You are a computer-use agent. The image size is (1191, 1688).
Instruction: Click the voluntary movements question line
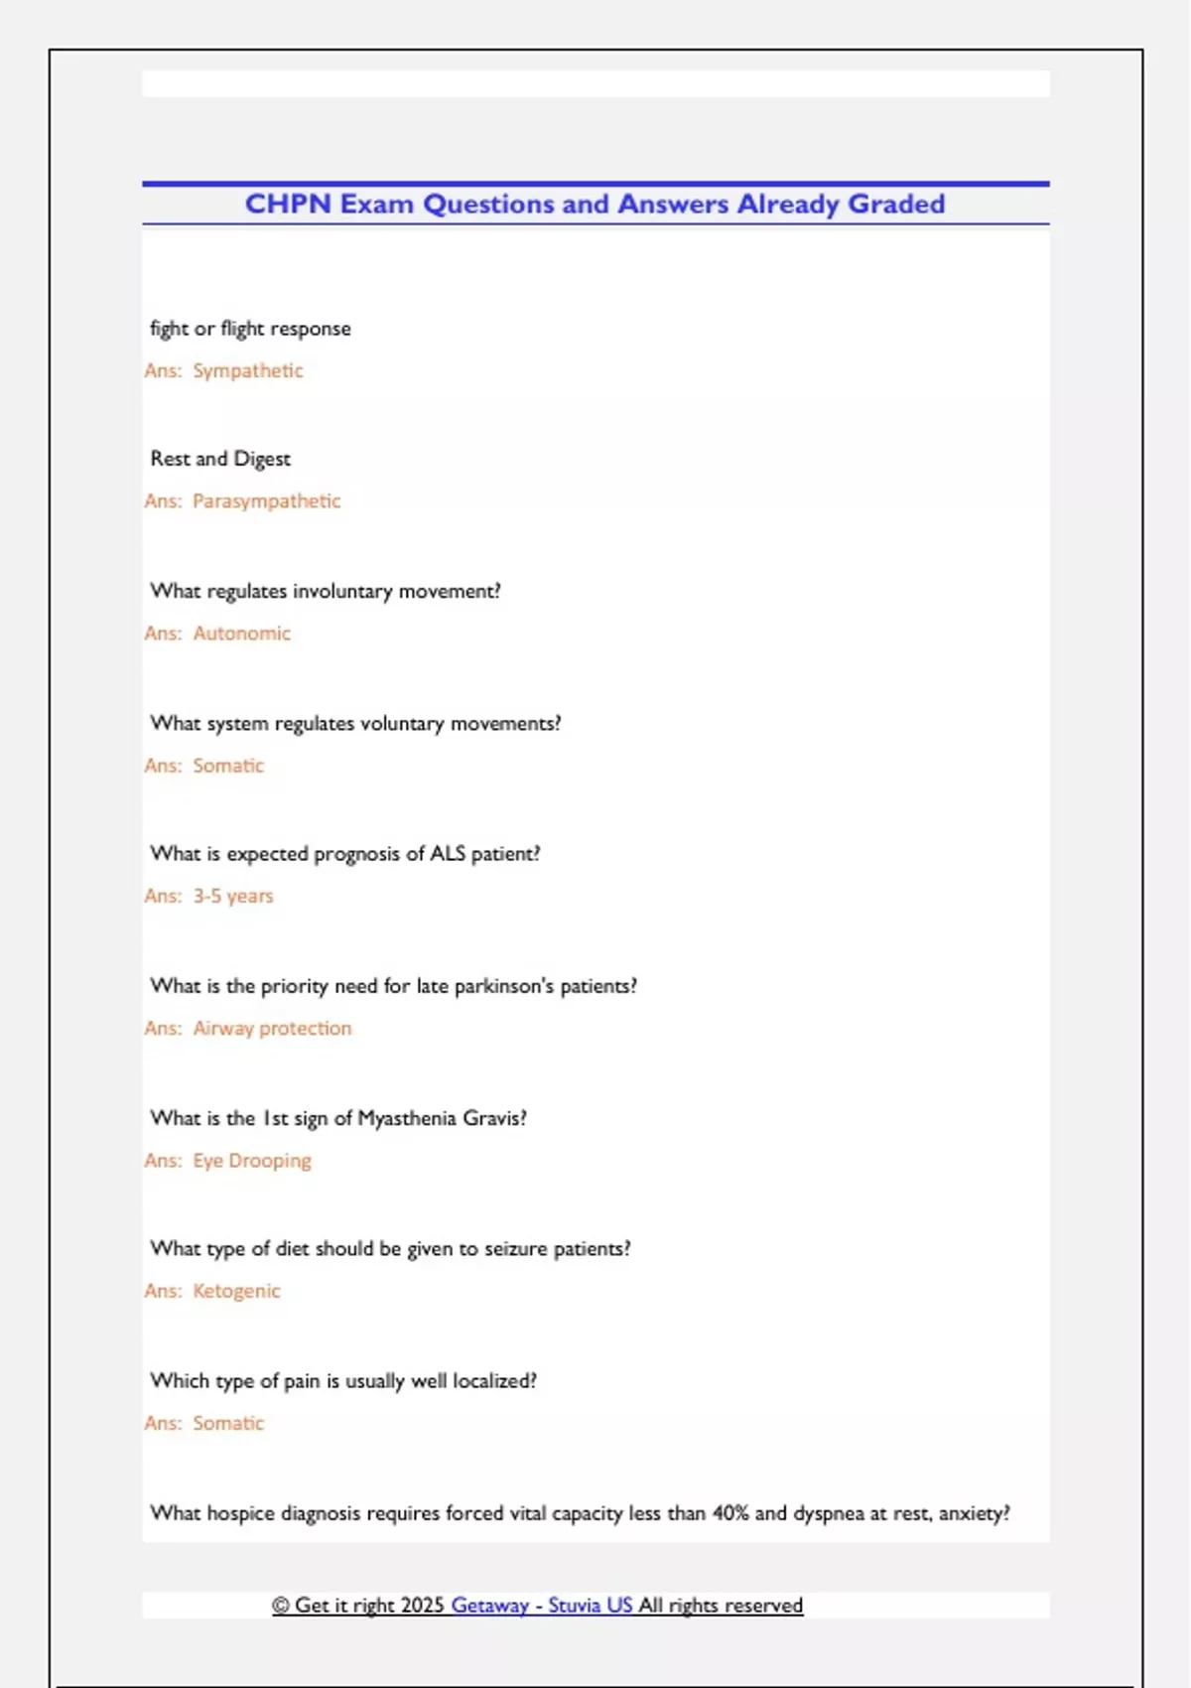[355, 724]
